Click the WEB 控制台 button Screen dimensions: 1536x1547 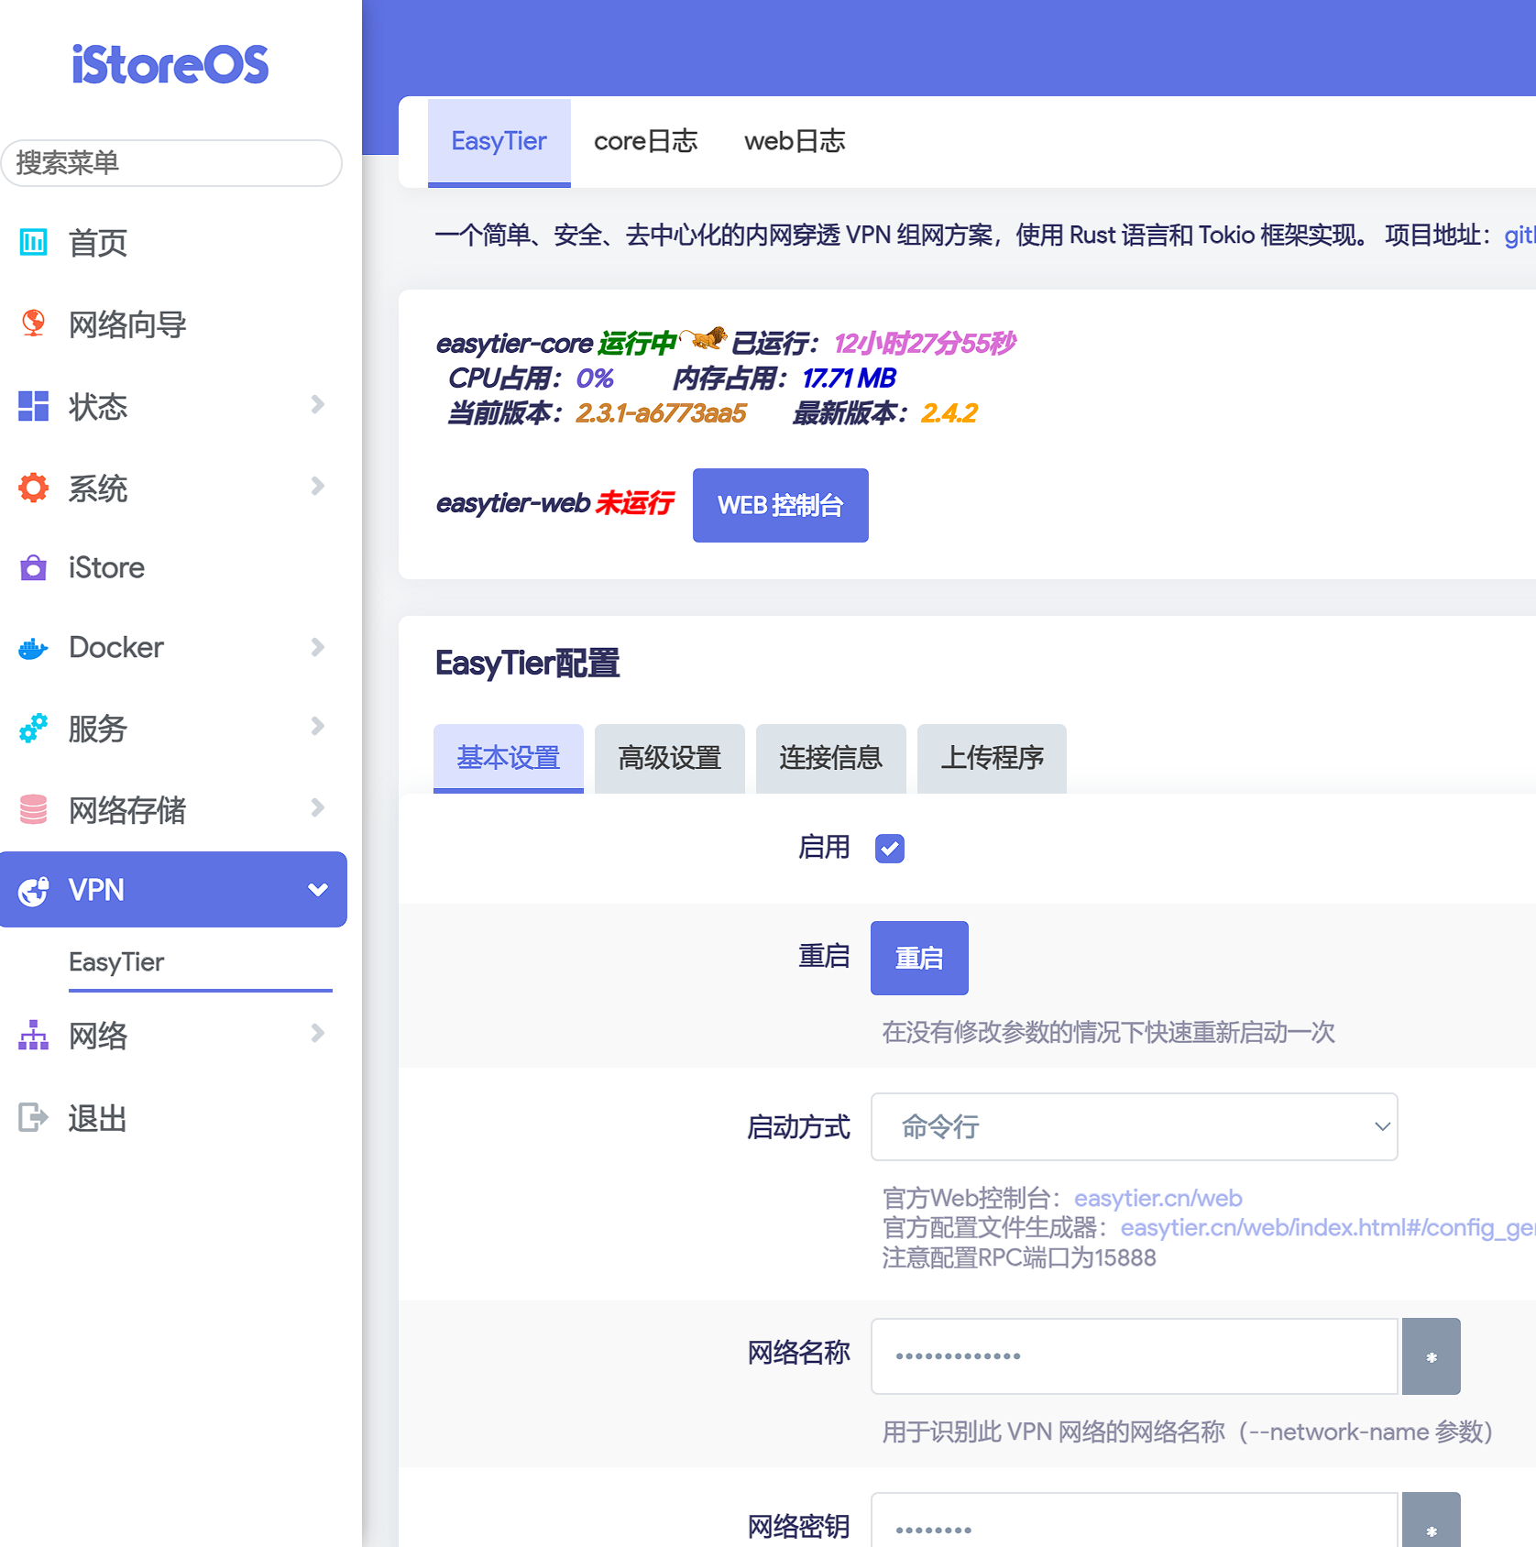click(780, 505)
